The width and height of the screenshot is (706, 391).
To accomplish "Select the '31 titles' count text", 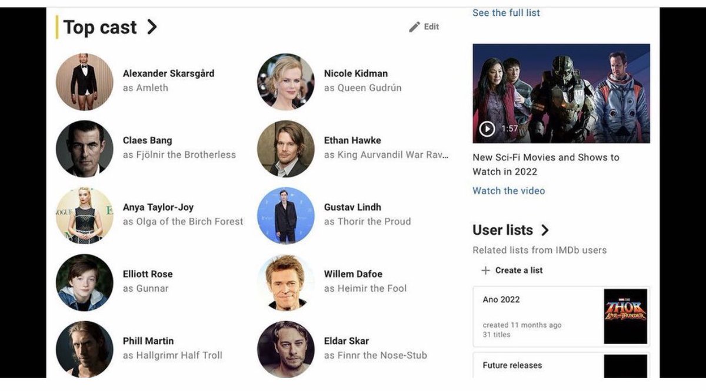I will tap(497, 335).
